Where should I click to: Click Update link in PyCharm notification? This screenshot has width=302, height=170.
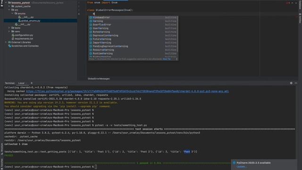[241, 167]
